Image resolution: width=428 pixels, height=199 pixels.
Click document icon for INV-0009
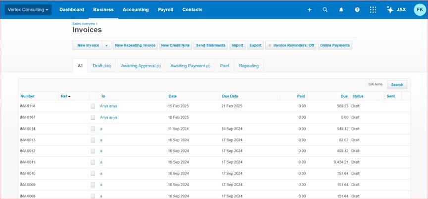coord(93,185)
